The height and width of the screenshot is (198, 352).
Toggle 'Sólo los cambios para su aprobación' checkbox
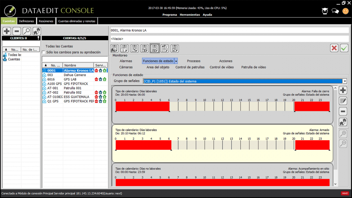44,52
